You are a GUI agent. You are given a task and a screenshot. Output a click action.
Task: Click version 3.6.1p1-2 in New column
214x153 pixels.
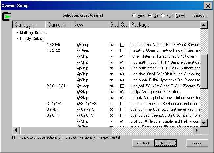click(x=88, y=104)
